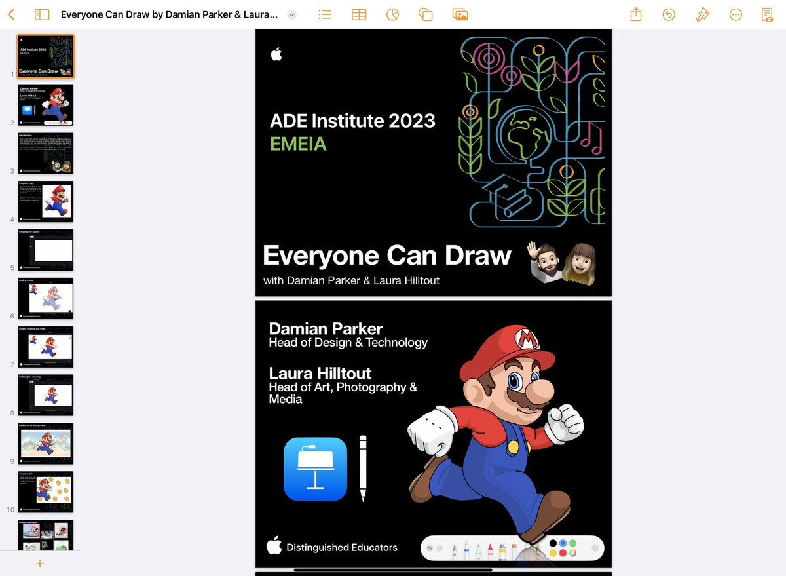
Task: Click the 'Damian Parker' name on Mario page
Action: pyautogui.click(x=326, y=329)
